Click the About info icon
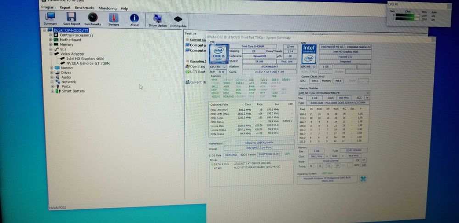Image resolution: width=459 pixels, height=223 pixels. pos(134,18)
